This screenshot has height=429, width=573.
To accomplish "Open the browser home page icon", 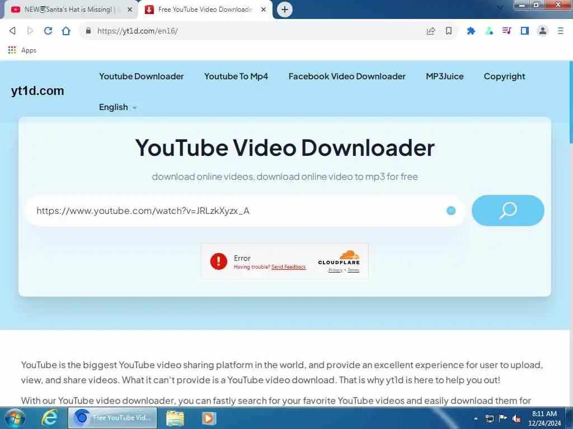I will [x=66, y=31].
